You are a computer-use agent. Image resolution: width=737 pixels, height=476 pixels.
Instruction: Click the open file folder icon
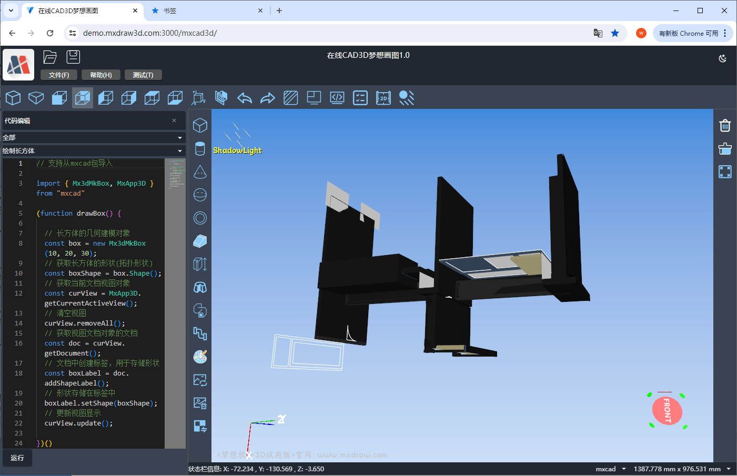point(50,57)
